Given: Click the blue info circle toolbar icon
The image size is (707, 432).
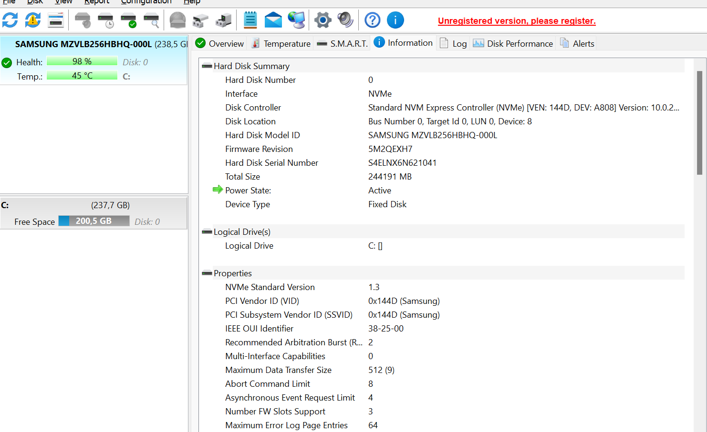Looking at the screenshot, I should [x=395, y=20].
